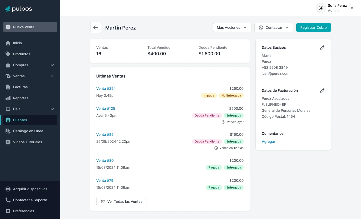The width and height of the screenshot is (361, 219).
Task: Open the Venta #125 link
Action: (106, 108)
